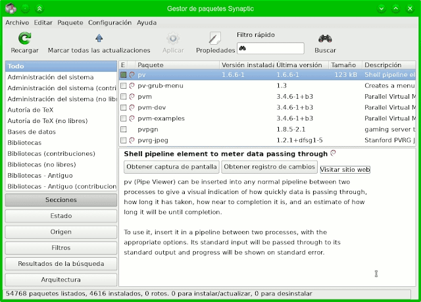Sort by the E status column header
This screenshot has height=302, width=421.
123,65
